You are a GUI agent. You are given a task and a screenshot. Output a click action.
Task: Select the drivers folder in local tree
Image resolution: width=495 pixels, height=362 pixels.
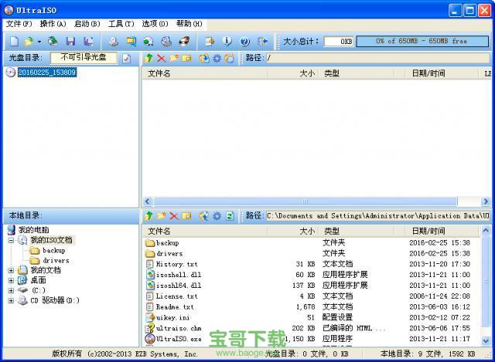56,260
